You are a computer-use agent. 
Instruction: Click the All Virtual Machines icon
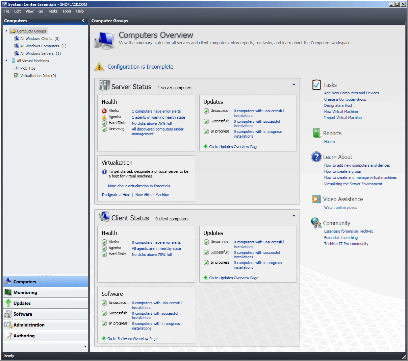pos(13,61)
